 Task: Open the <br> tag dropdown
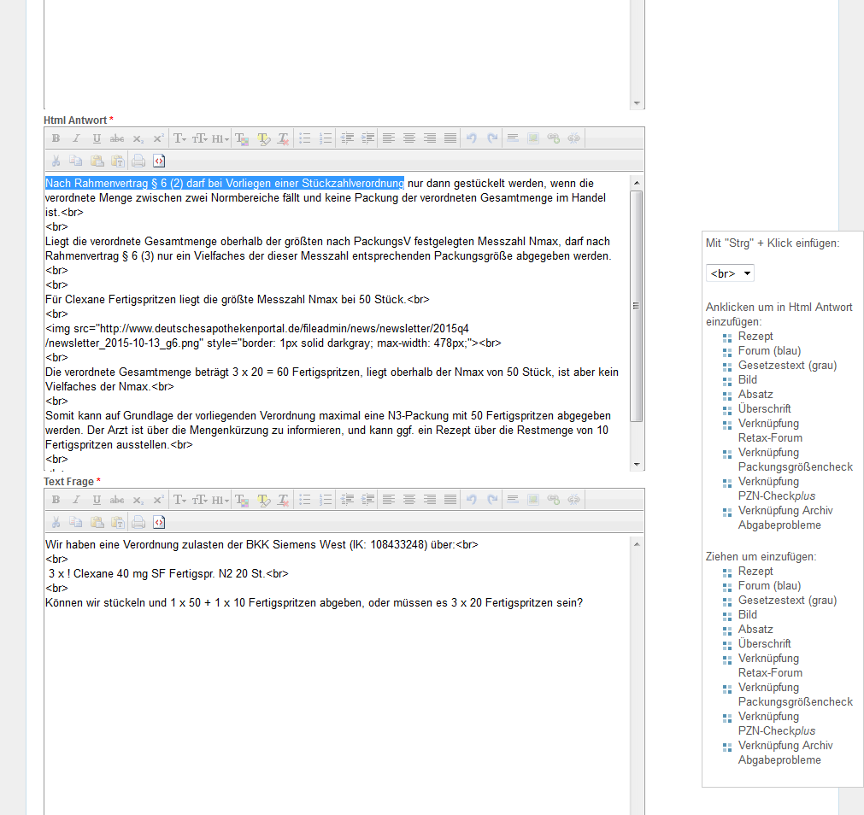click(x=730, y=273)
